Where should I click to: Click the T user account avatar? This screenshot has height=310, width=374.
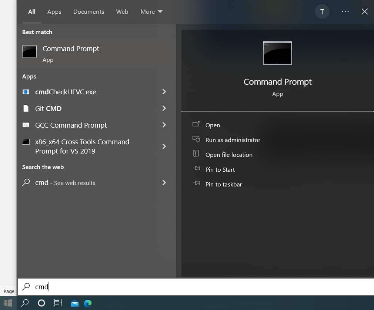click(322, 12)
